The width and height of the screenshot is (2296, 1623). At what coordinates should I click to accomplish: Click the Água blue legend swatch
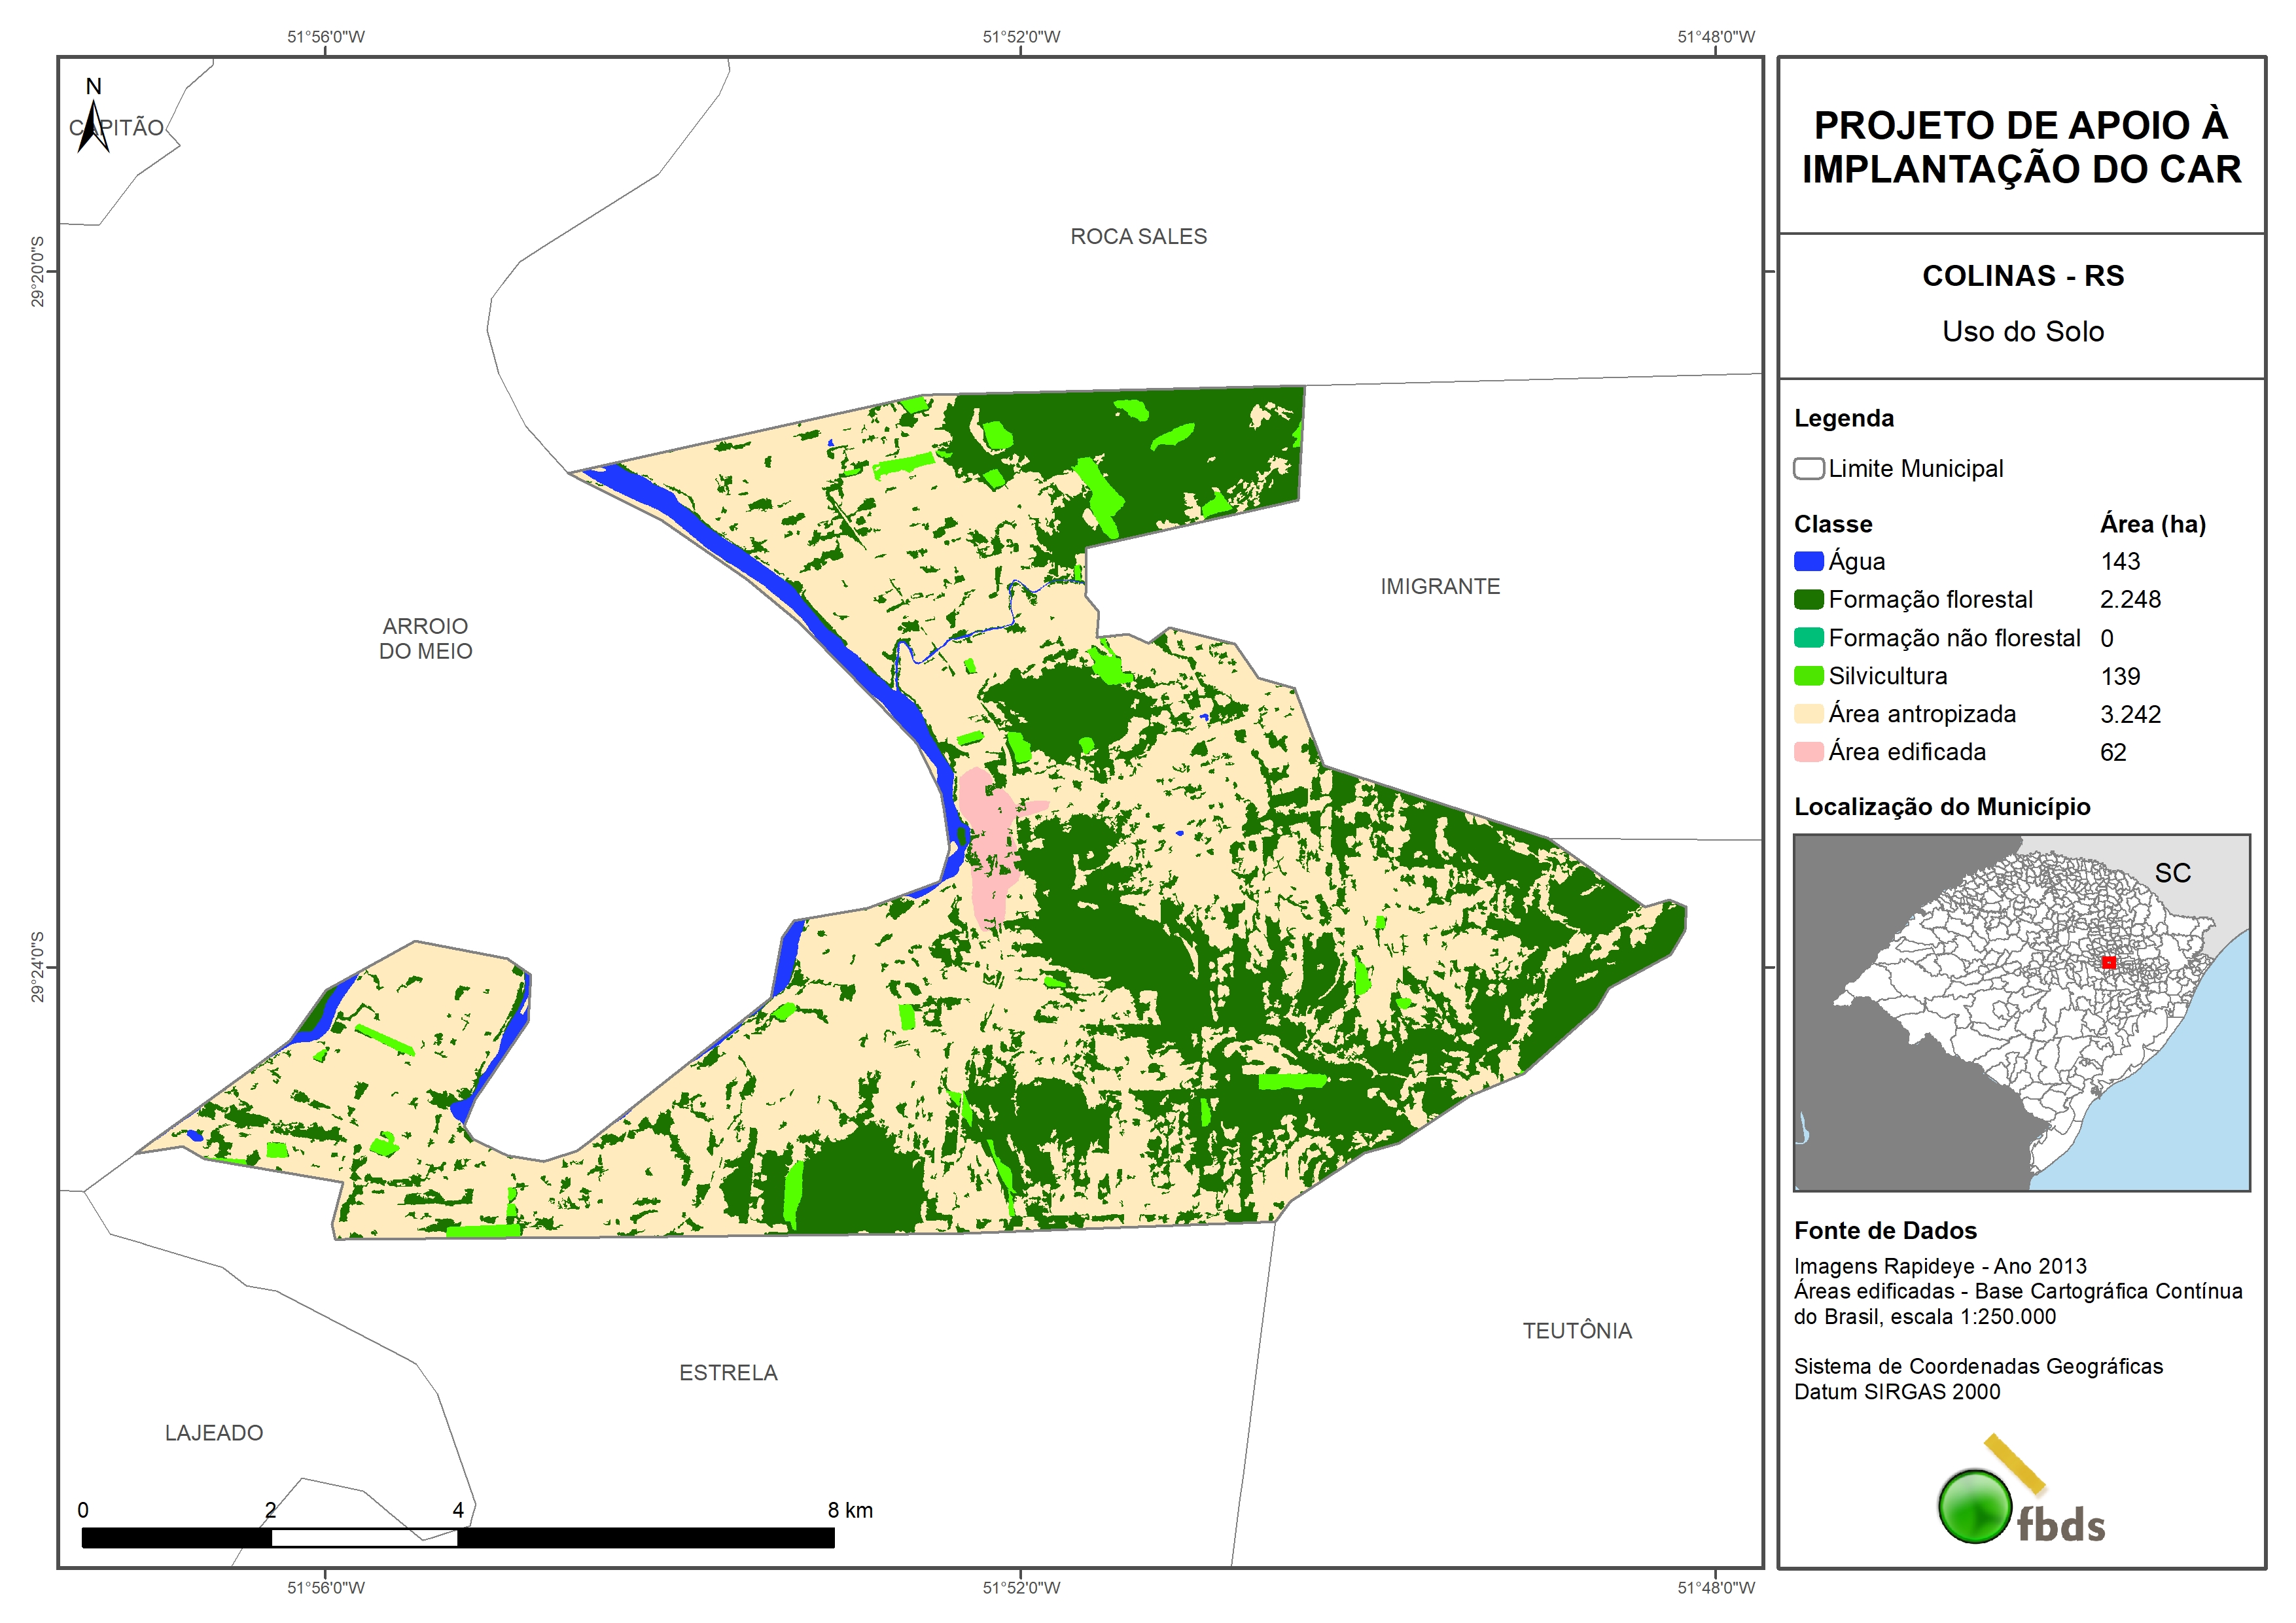pos(1808,561)
